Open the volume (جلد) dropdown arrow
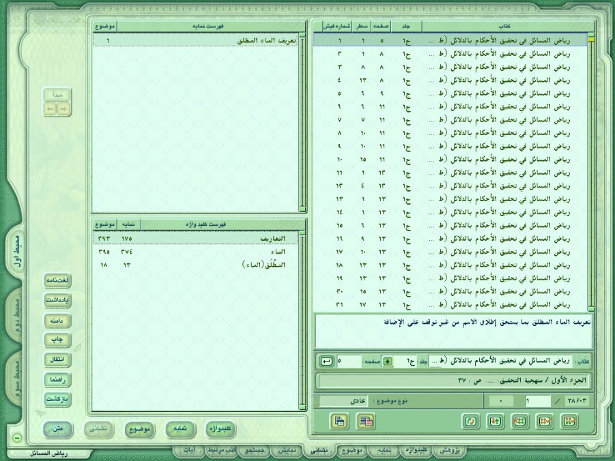615x461 pixels. pos(388,361)
